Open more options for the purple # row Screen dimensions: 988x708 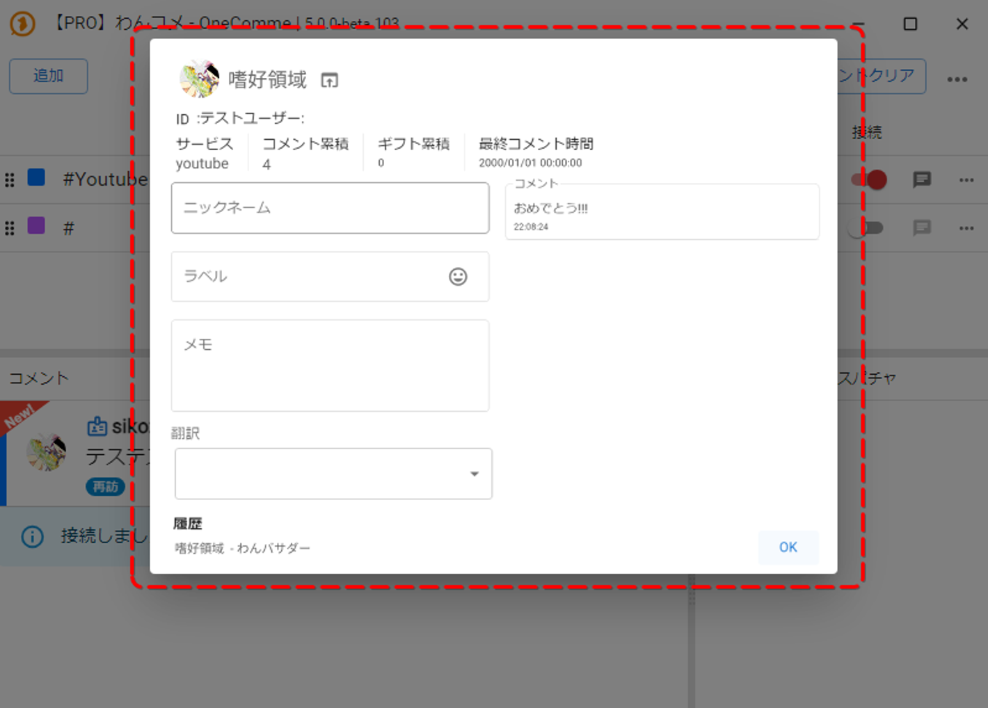pyautogui.click(x=966, y=228)
